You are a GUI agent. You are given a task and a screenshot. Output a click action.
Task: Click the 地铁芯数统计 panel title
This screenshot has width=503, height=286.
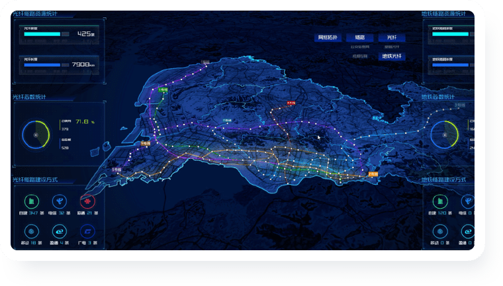(438, 97)
